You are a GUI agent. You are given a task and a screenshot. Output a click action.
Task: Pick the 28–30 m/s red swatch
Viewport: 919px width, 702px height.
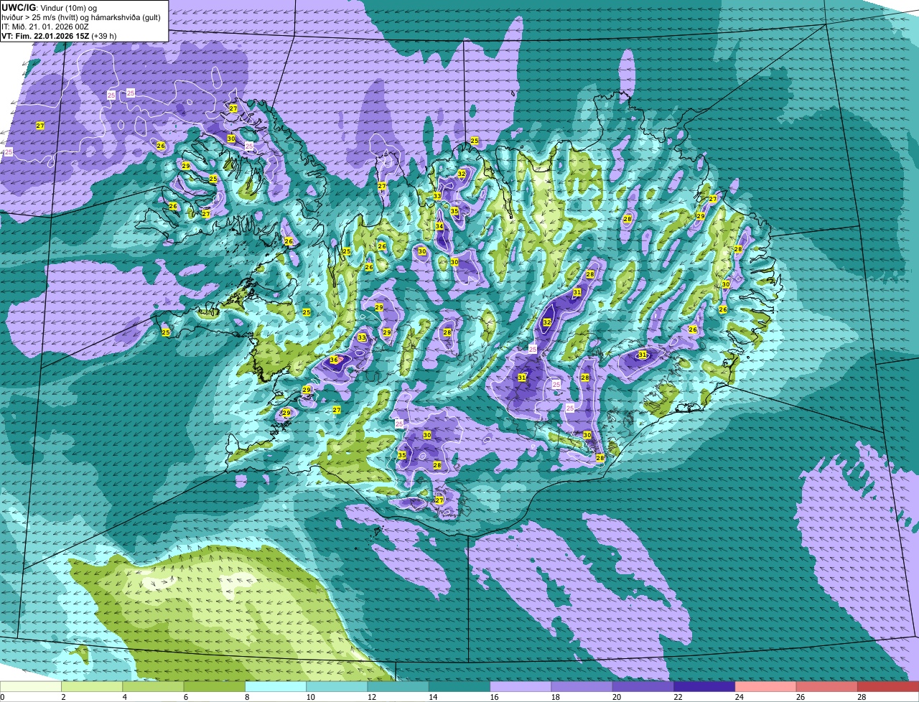(x=888, y=686)
